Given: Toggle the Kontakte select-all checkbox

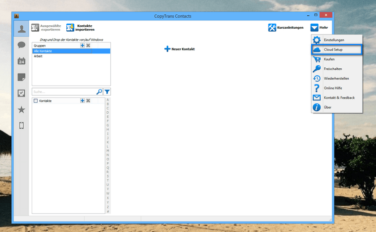Looking at the screenshot, I should (36, 100).
